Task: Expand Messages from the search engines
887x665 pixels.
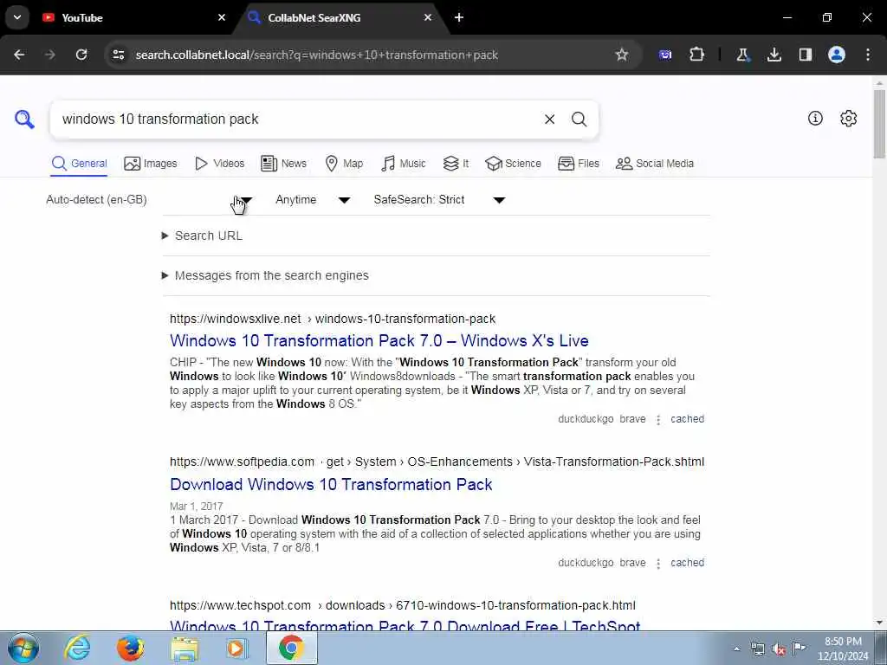Action: click(265, 275)
